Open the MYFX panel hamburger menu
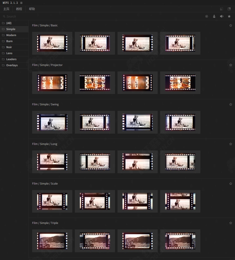Screen dimensions: 235x260 pos(21,3)
